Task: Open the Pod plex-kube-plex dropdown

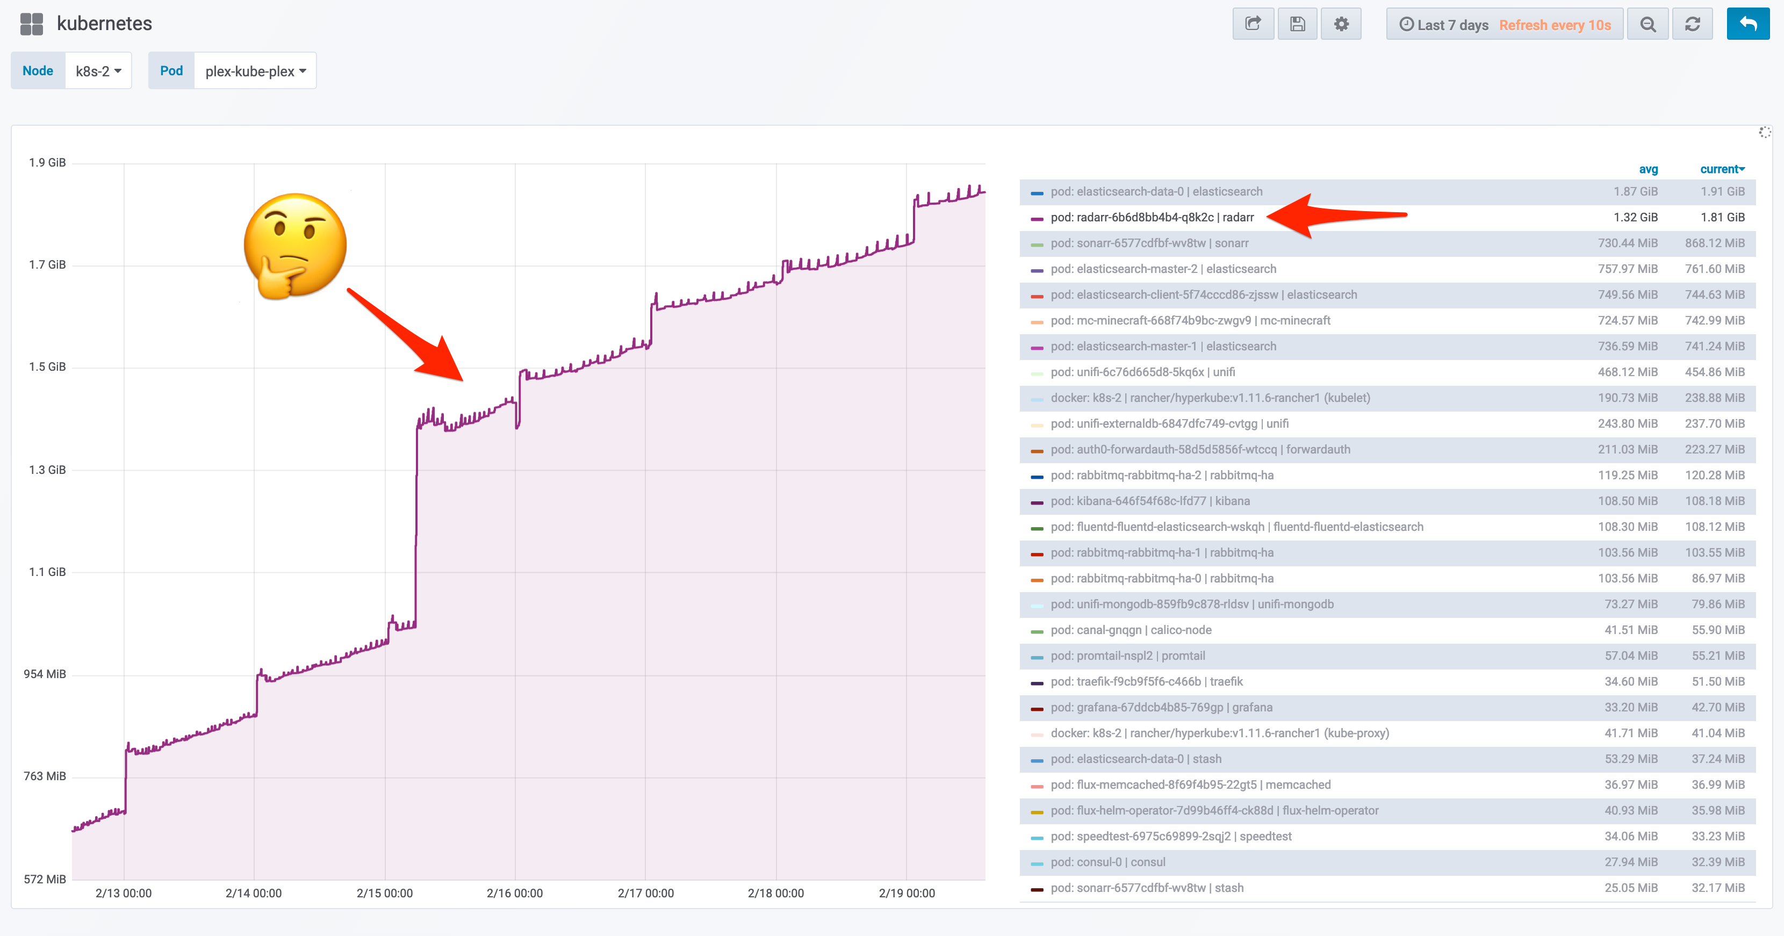Action: [x=255, y=70]
